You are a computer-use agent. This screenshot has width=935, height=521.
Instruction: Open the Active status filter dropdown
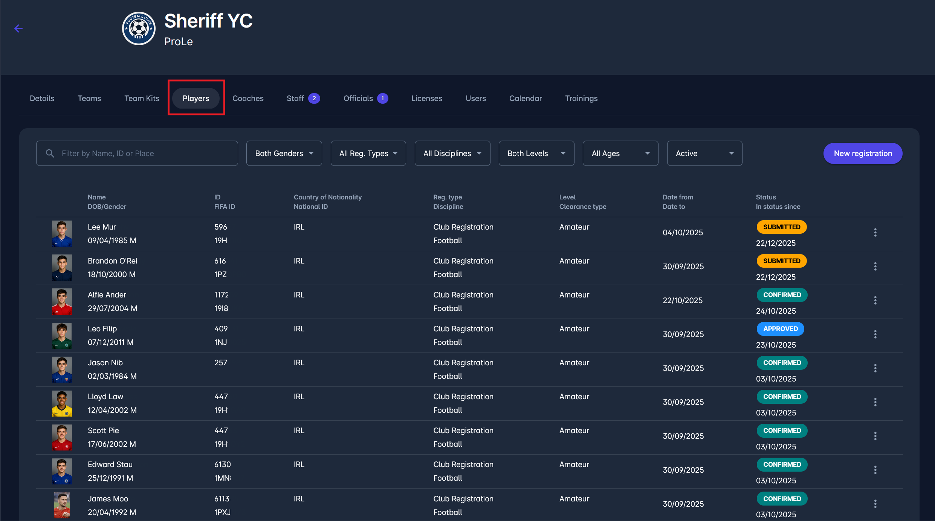tap(704, 153)
